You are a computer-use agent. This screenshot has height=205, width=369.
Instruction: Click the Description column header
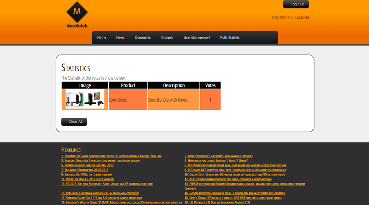[x=174, y=85]
